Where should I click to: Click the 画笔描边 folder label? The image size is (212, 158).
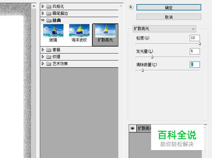coord(60,13)
